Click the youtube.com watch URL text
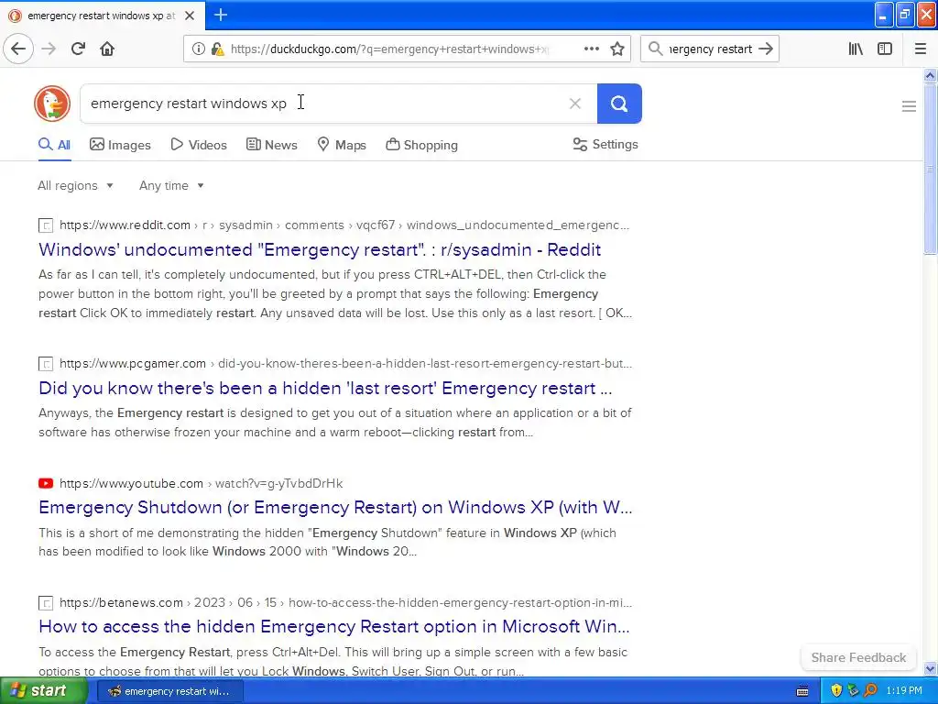This screenshot has height=704, width=938. (201, 483)
